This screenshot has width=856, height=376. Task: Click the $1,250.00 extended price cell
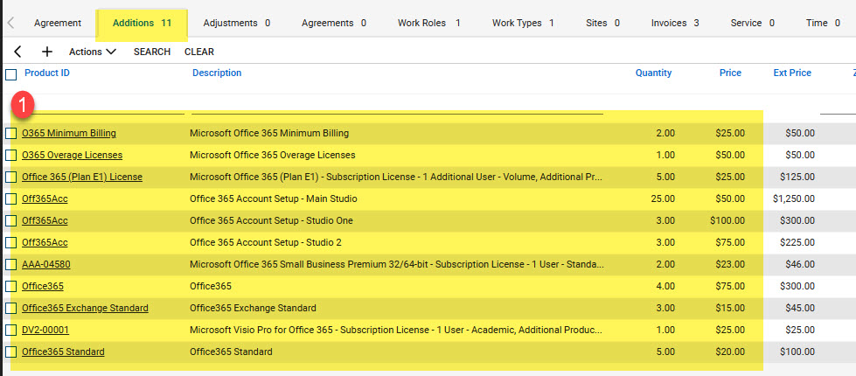coord(794,198)
